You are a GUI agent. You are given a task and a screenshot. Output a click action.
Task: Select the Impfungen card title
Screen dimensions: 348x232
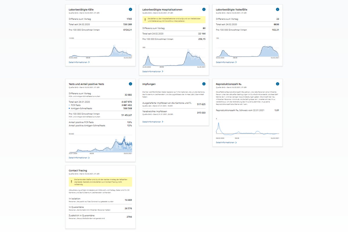(x=149, y=84)
